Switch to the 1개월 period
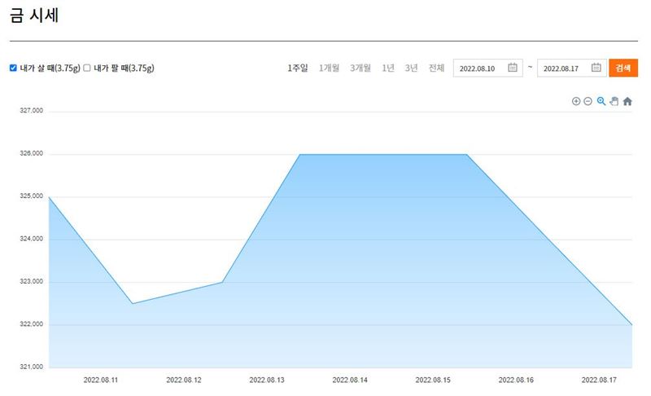Screen dimensions: 651x396 329,68
